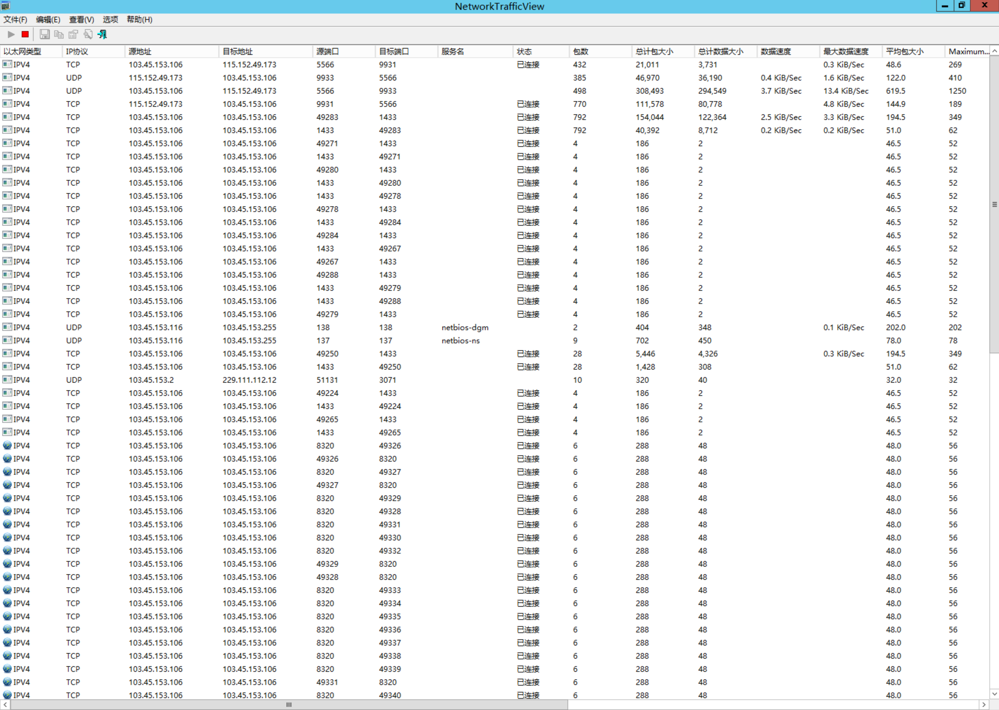Click the horizontal scrollbar right arrow
This screenshot has height=710, width=999.
[x=984, y=704]
